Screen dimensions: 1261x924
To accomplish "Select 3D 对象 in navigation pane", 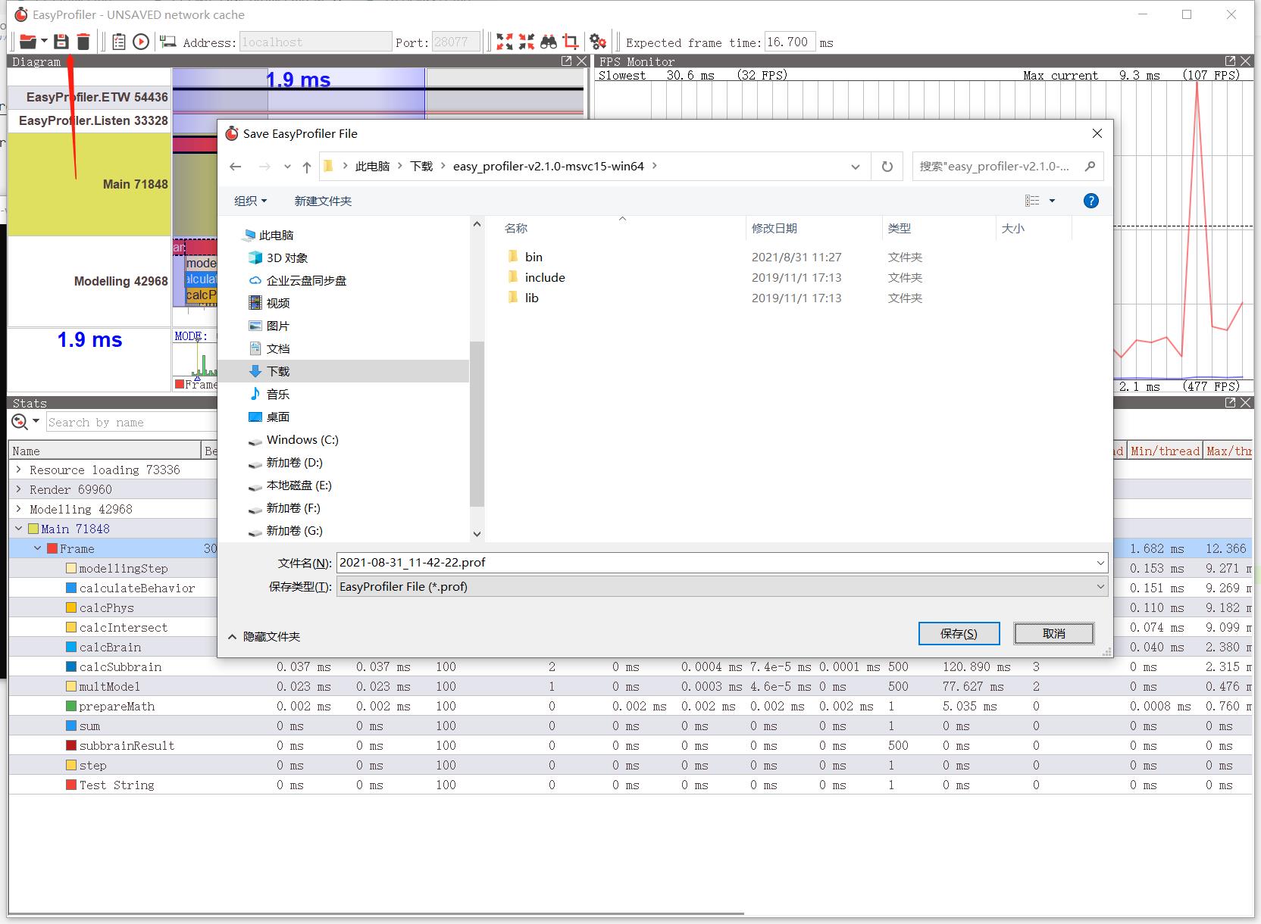I will tap(286, 258).
